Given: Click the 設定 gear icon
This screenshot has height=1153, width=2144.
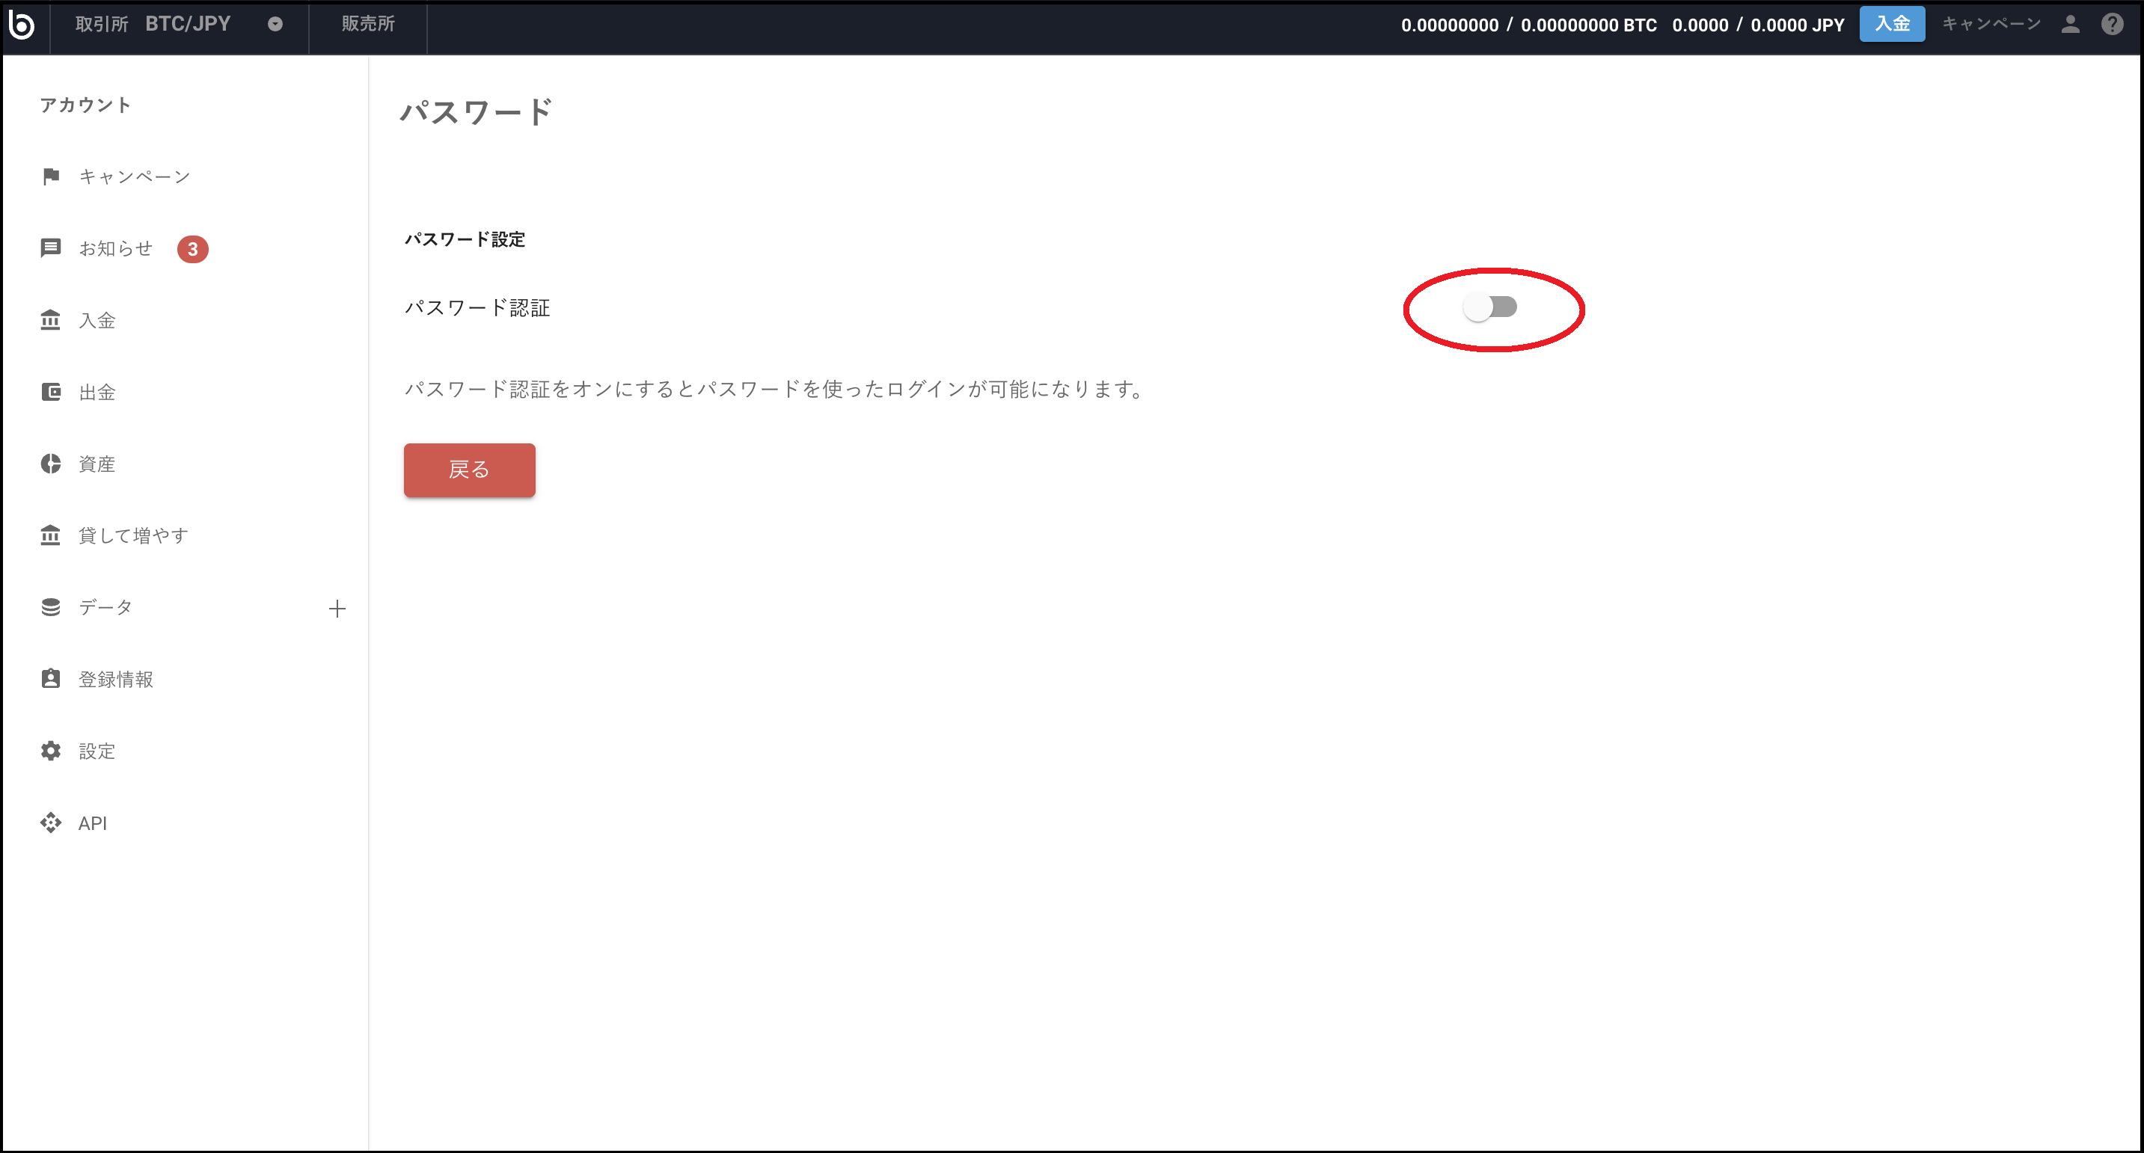Looking at the screenshot, I should [51, 751].
